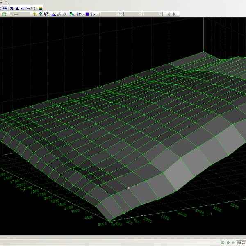246x246 pixels.
Task: Click the bar chart view icon
Action: click(54, 14)
